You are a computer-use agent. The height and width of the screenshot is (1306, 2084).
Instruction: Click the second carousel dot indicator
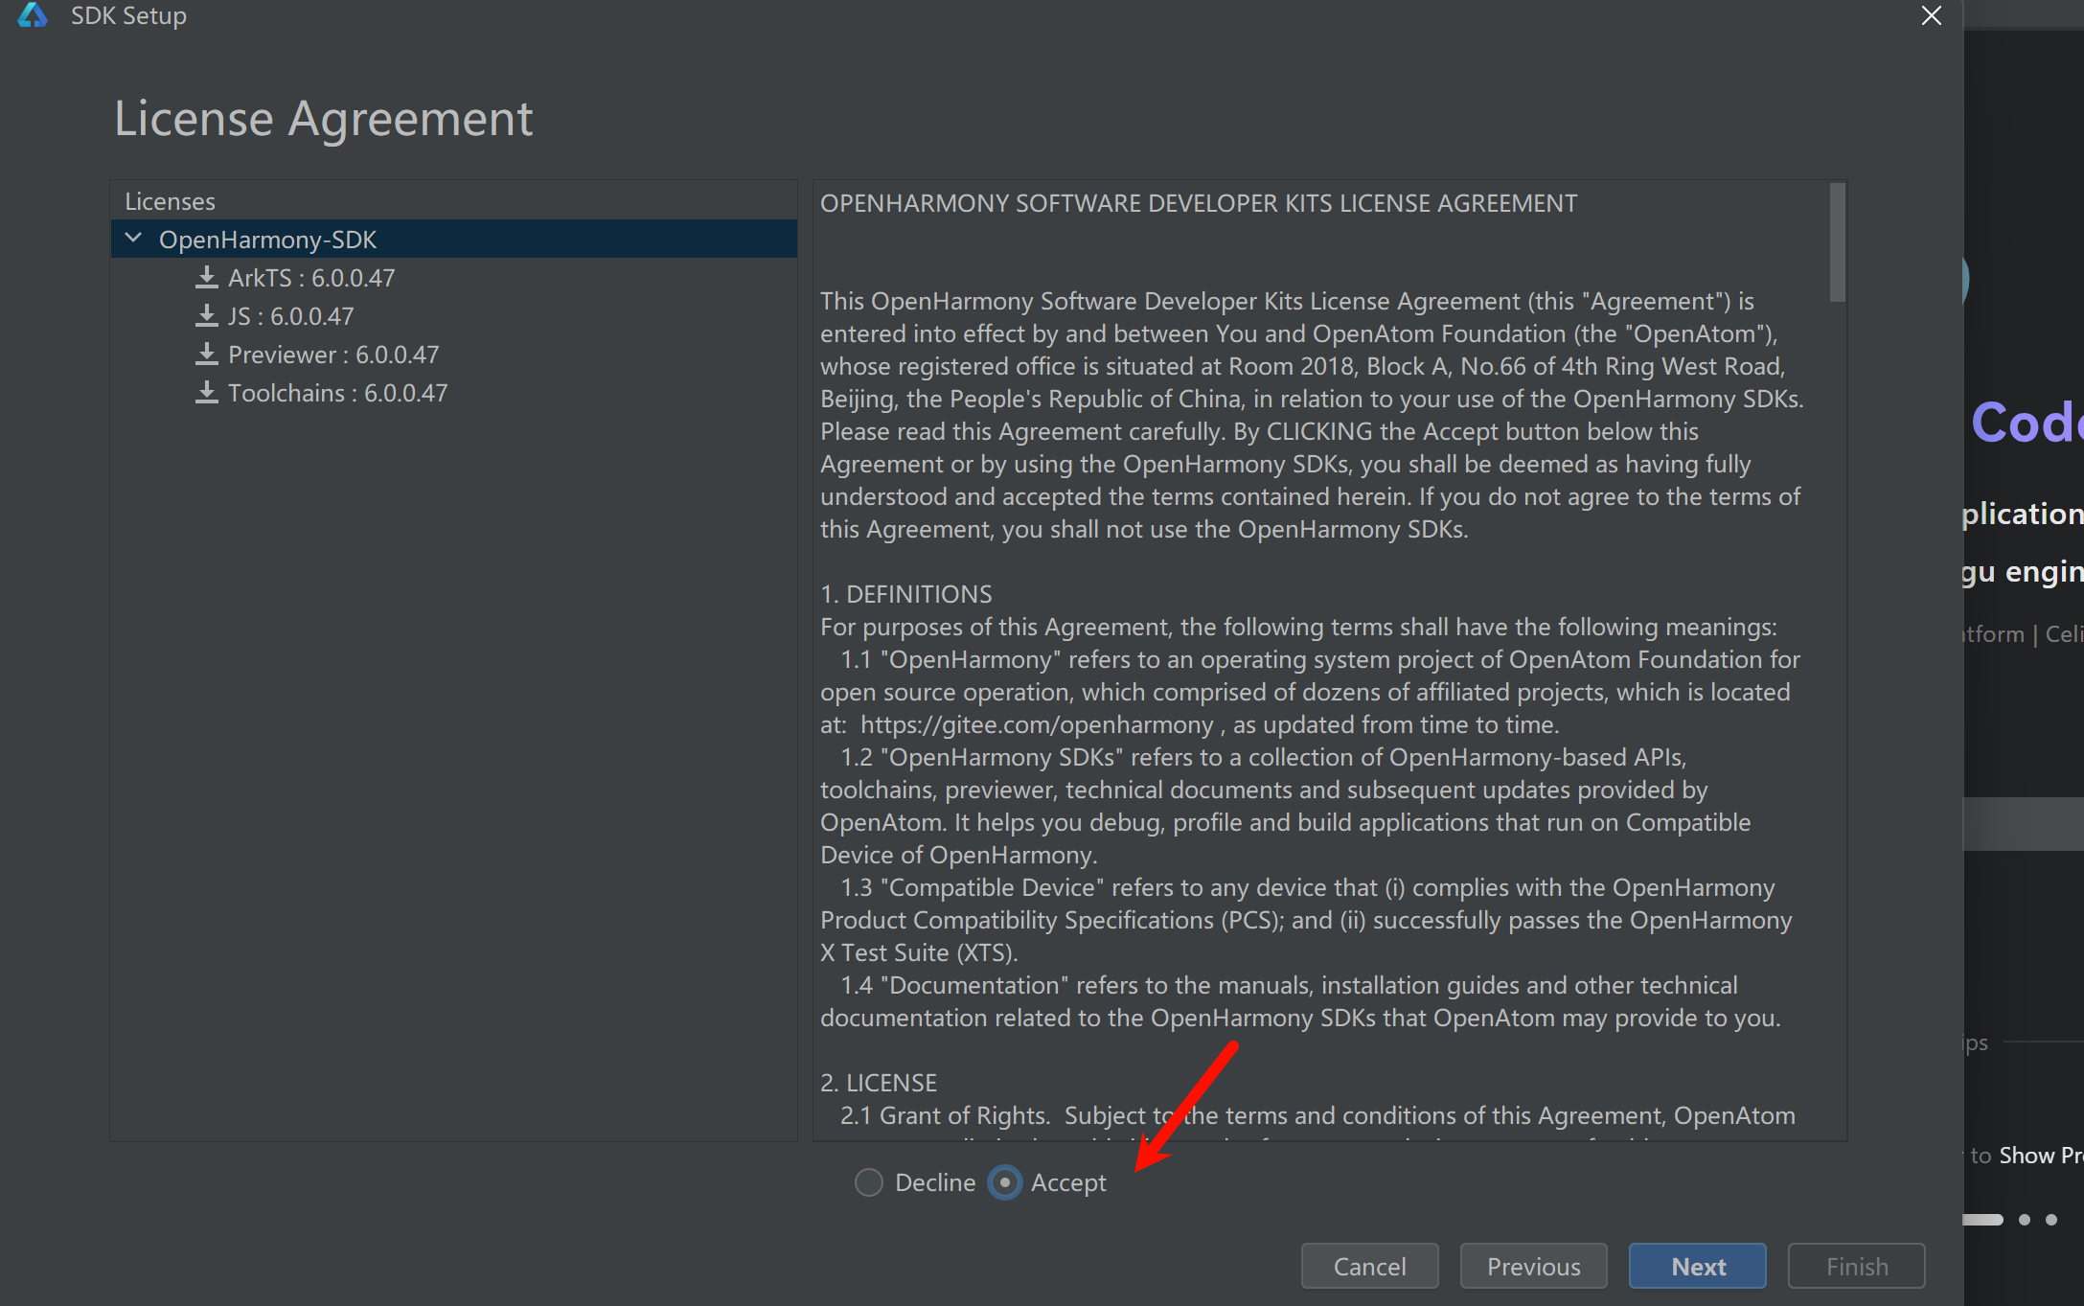click(2025, 1220)
